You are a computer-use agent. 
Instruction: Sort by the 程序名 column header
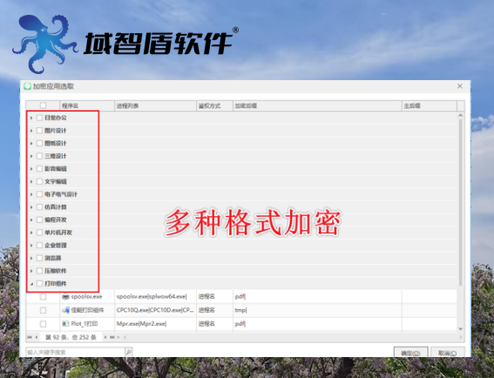(x=87, y=106)
